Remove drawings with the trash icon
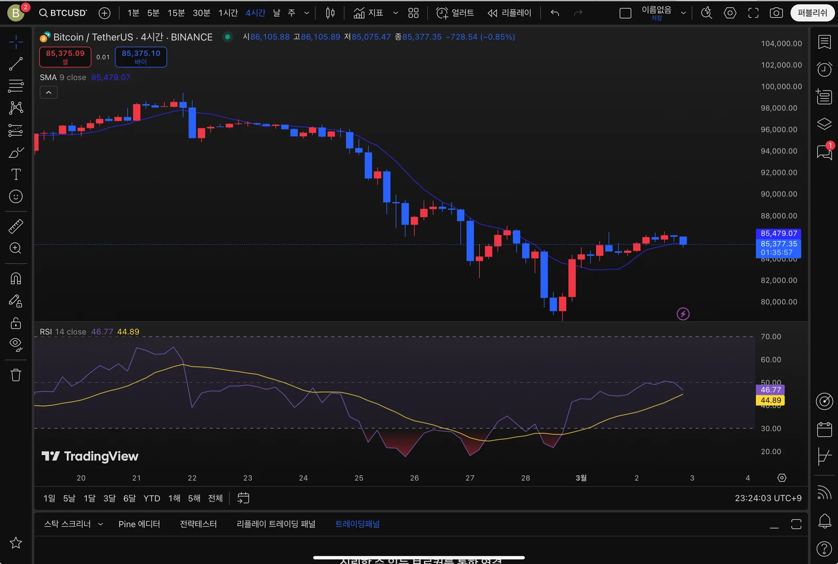Screen dimensions: 838x564 coord(16,375)
